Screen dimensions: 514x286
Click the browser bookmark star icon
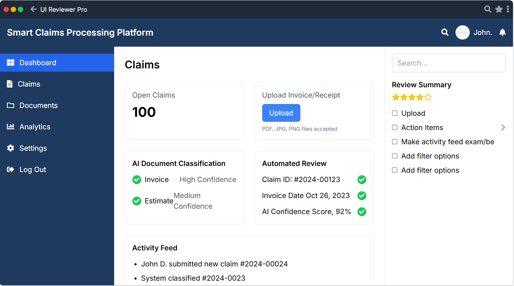click(x=499, y=9)
